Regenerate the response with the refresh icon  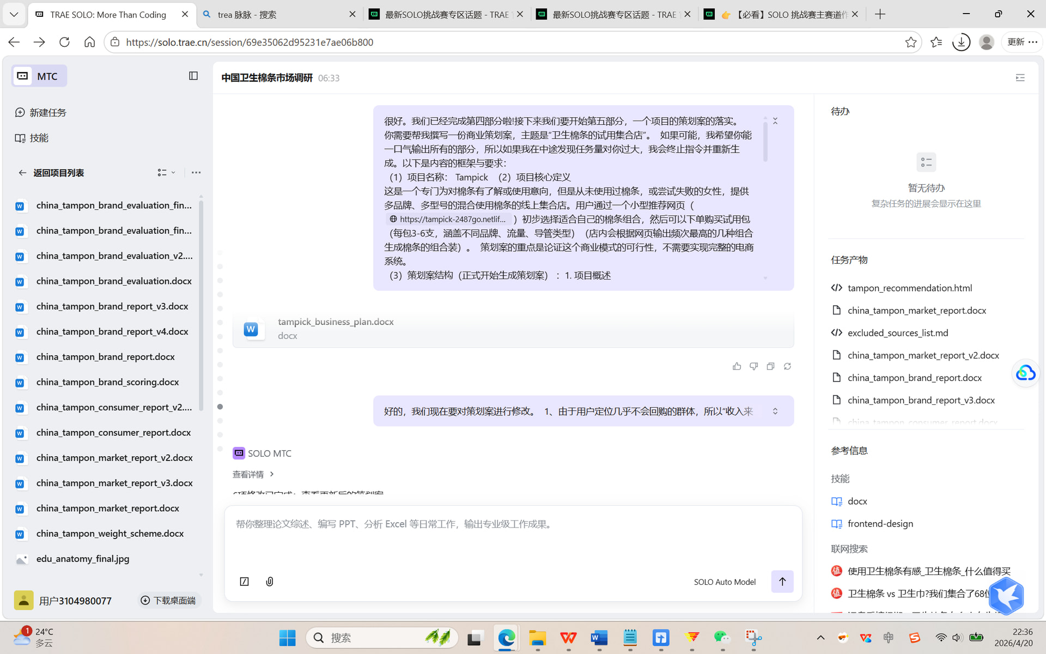(x=787, y=366)
